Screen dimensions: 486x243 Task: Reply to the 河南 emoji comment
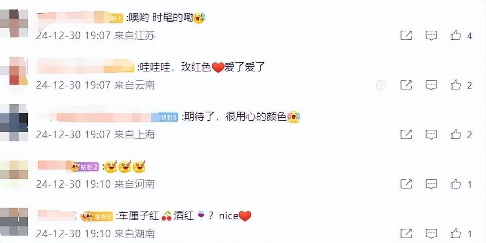click(431, 184)
